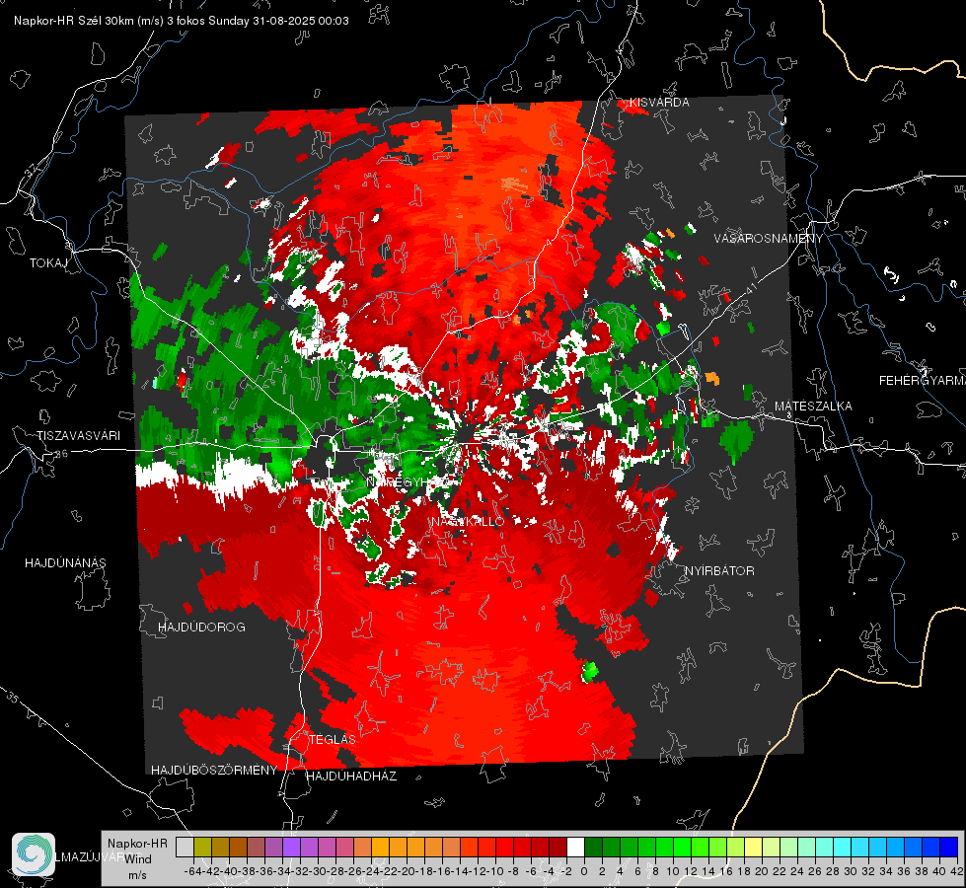The width and height of the screenshot is (966, 888).
Task: Click the orange swatch between -24 and -22
Action: point(380,848)
